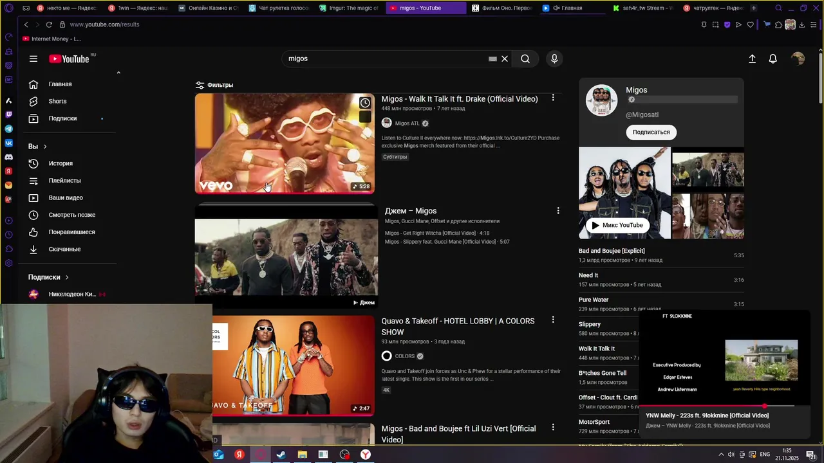This screenshot has height=463, width=824.
Task: Open the YouTube hamburger guide menu
Action: (33, 59)
